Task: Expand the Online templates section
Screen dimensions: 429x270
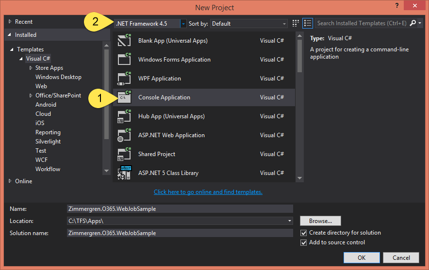Action: 11,181
